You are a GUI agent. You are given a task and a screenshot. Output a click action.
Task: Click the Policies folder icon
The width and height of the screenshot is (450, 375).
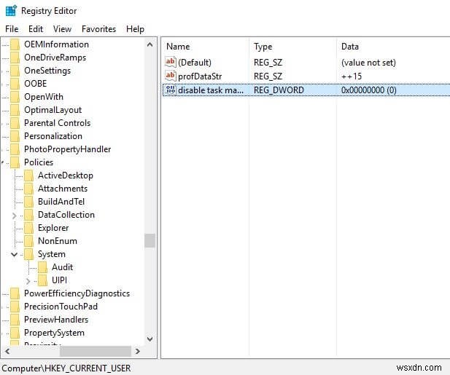[x=15, y=162]
